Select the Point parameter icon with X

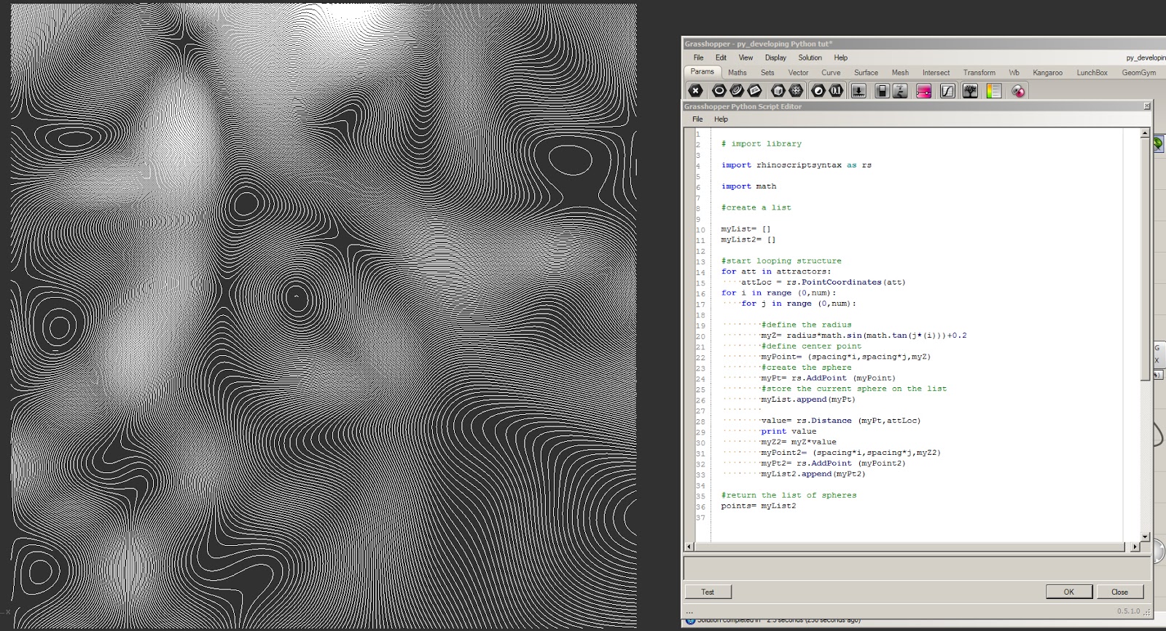coord(696,90)
